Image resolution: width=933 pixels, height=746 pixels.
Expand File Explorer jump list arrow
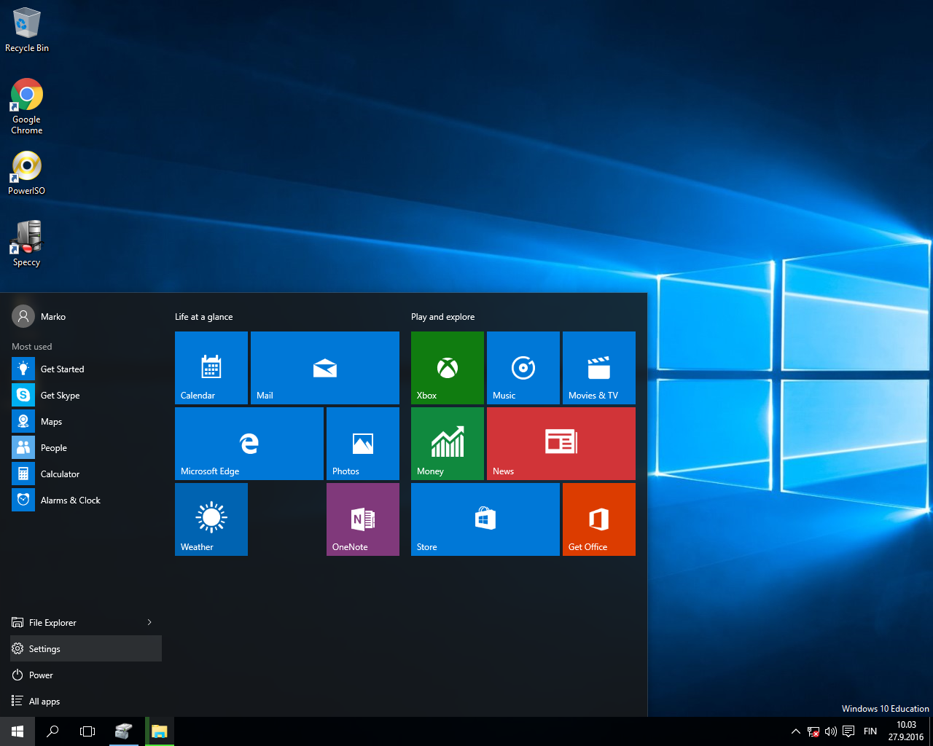[149, 622]
